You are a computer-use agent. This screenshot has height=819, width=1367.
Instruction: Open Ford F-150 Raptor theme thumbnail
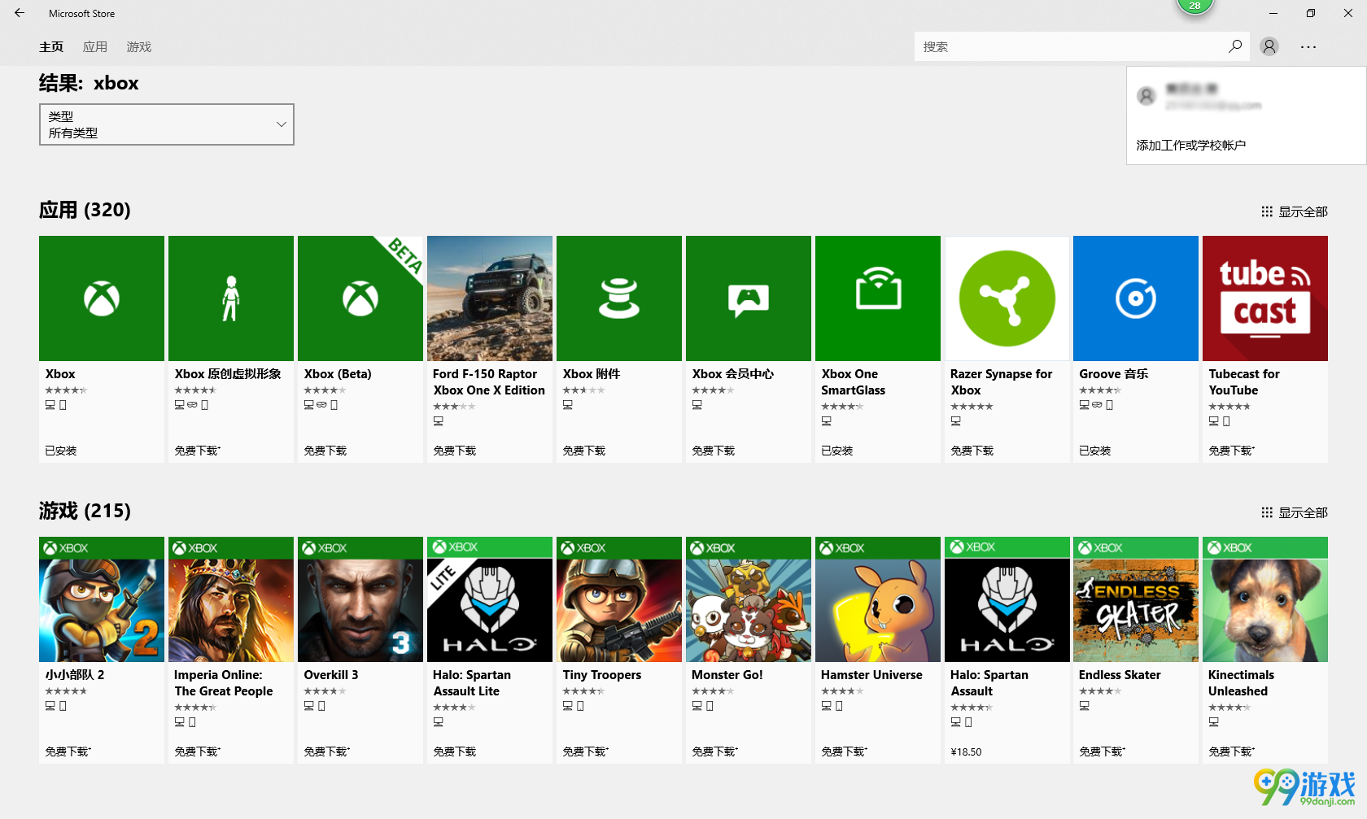pyautogui.click(x=490, y=298)
